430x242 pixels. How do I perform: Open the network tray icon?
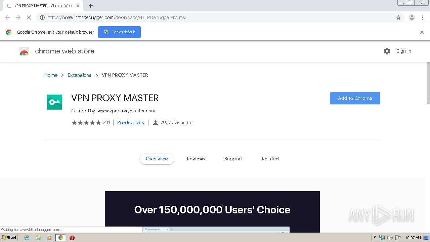point(382,238)
